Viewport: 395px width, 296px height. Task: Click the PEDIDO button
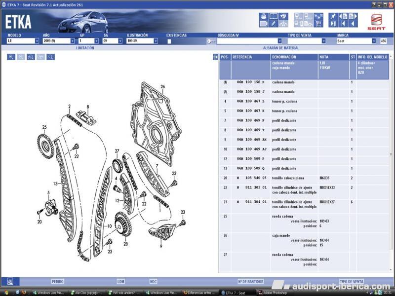click(x=58, y=282)
